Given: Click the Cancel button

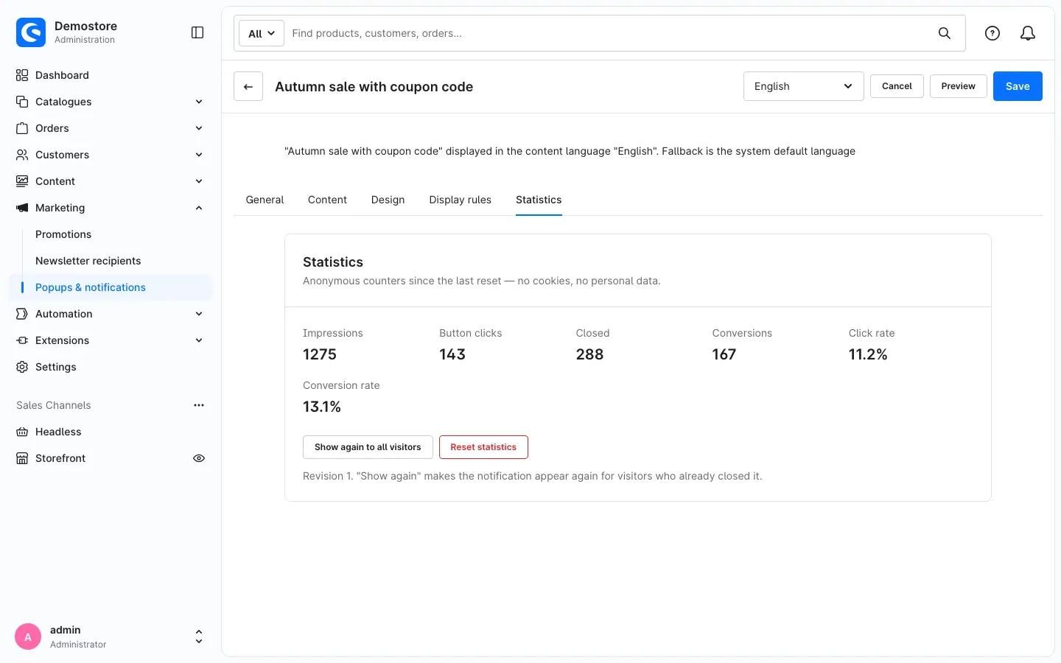Looking at the screenshot, I should tap(897, 86).
